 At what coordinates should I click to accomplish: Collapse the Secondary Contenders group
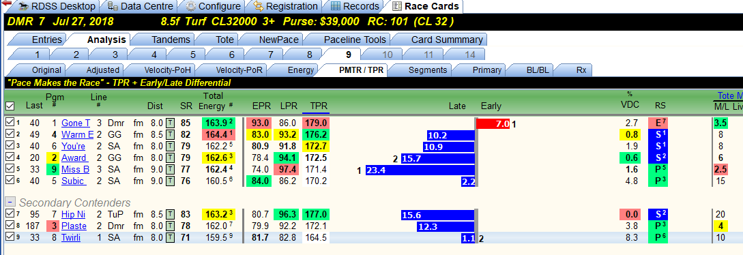pyautogui.click(x=10, y=202)
